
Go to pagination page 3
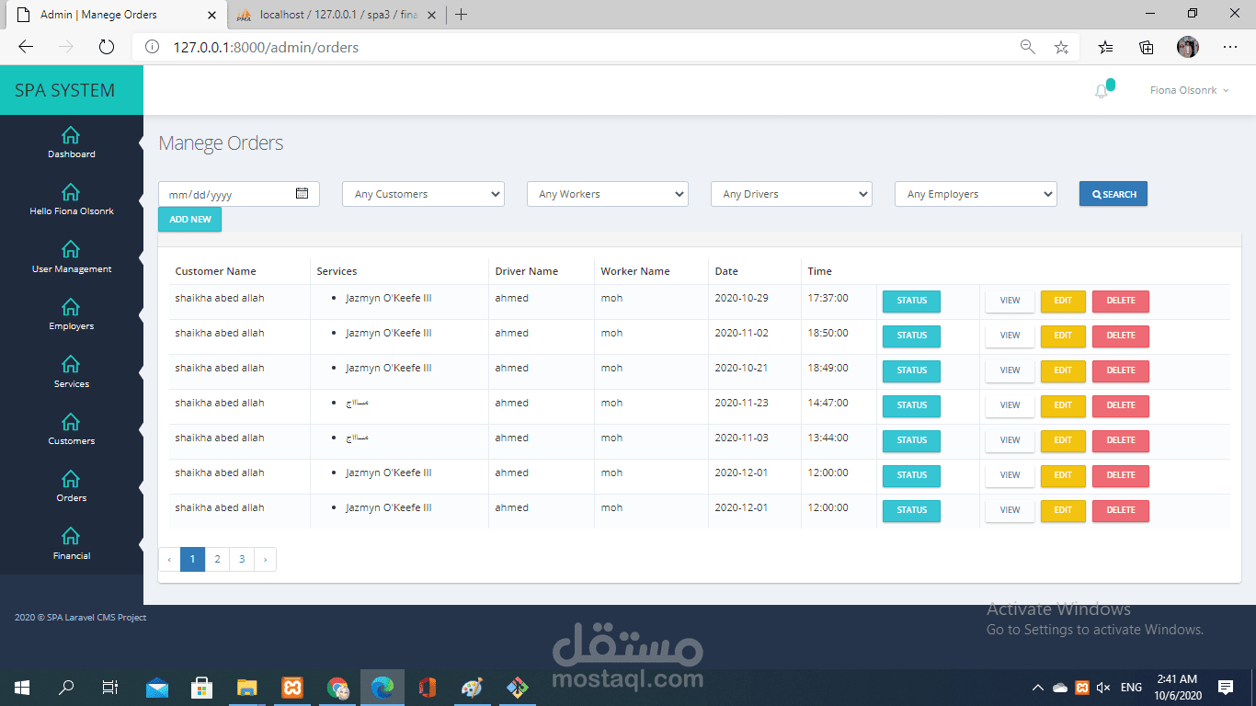click(241, 559)
